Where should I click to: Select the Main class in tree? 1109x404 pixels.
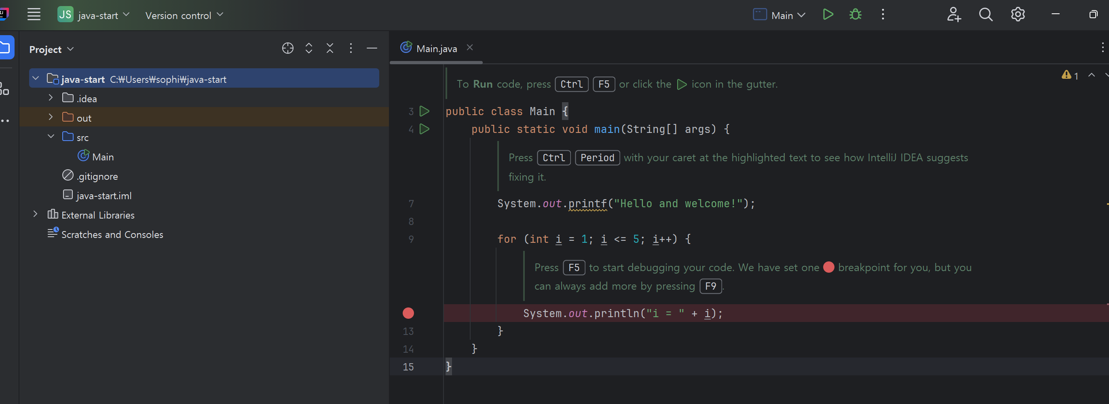coord(96,156)
